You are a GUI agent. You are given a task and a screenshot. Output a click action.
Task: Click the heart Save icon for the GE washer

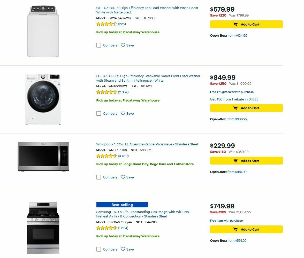click(x=123, y=45)
